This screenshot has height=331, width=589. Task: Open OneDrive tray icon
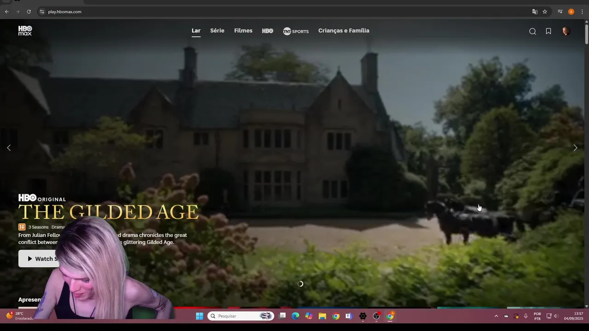[x=506, y=316]
